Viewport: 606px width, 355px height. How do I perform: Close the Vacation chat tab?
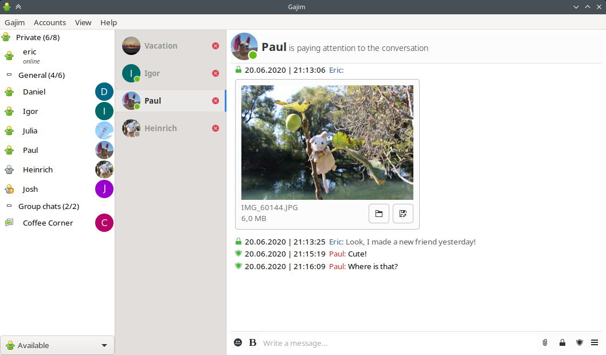pos(216,46)
